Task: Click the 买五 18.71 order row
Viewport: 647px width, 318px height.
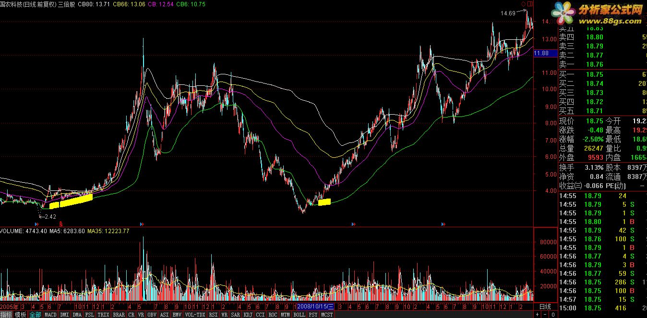Action: [602, 111]
